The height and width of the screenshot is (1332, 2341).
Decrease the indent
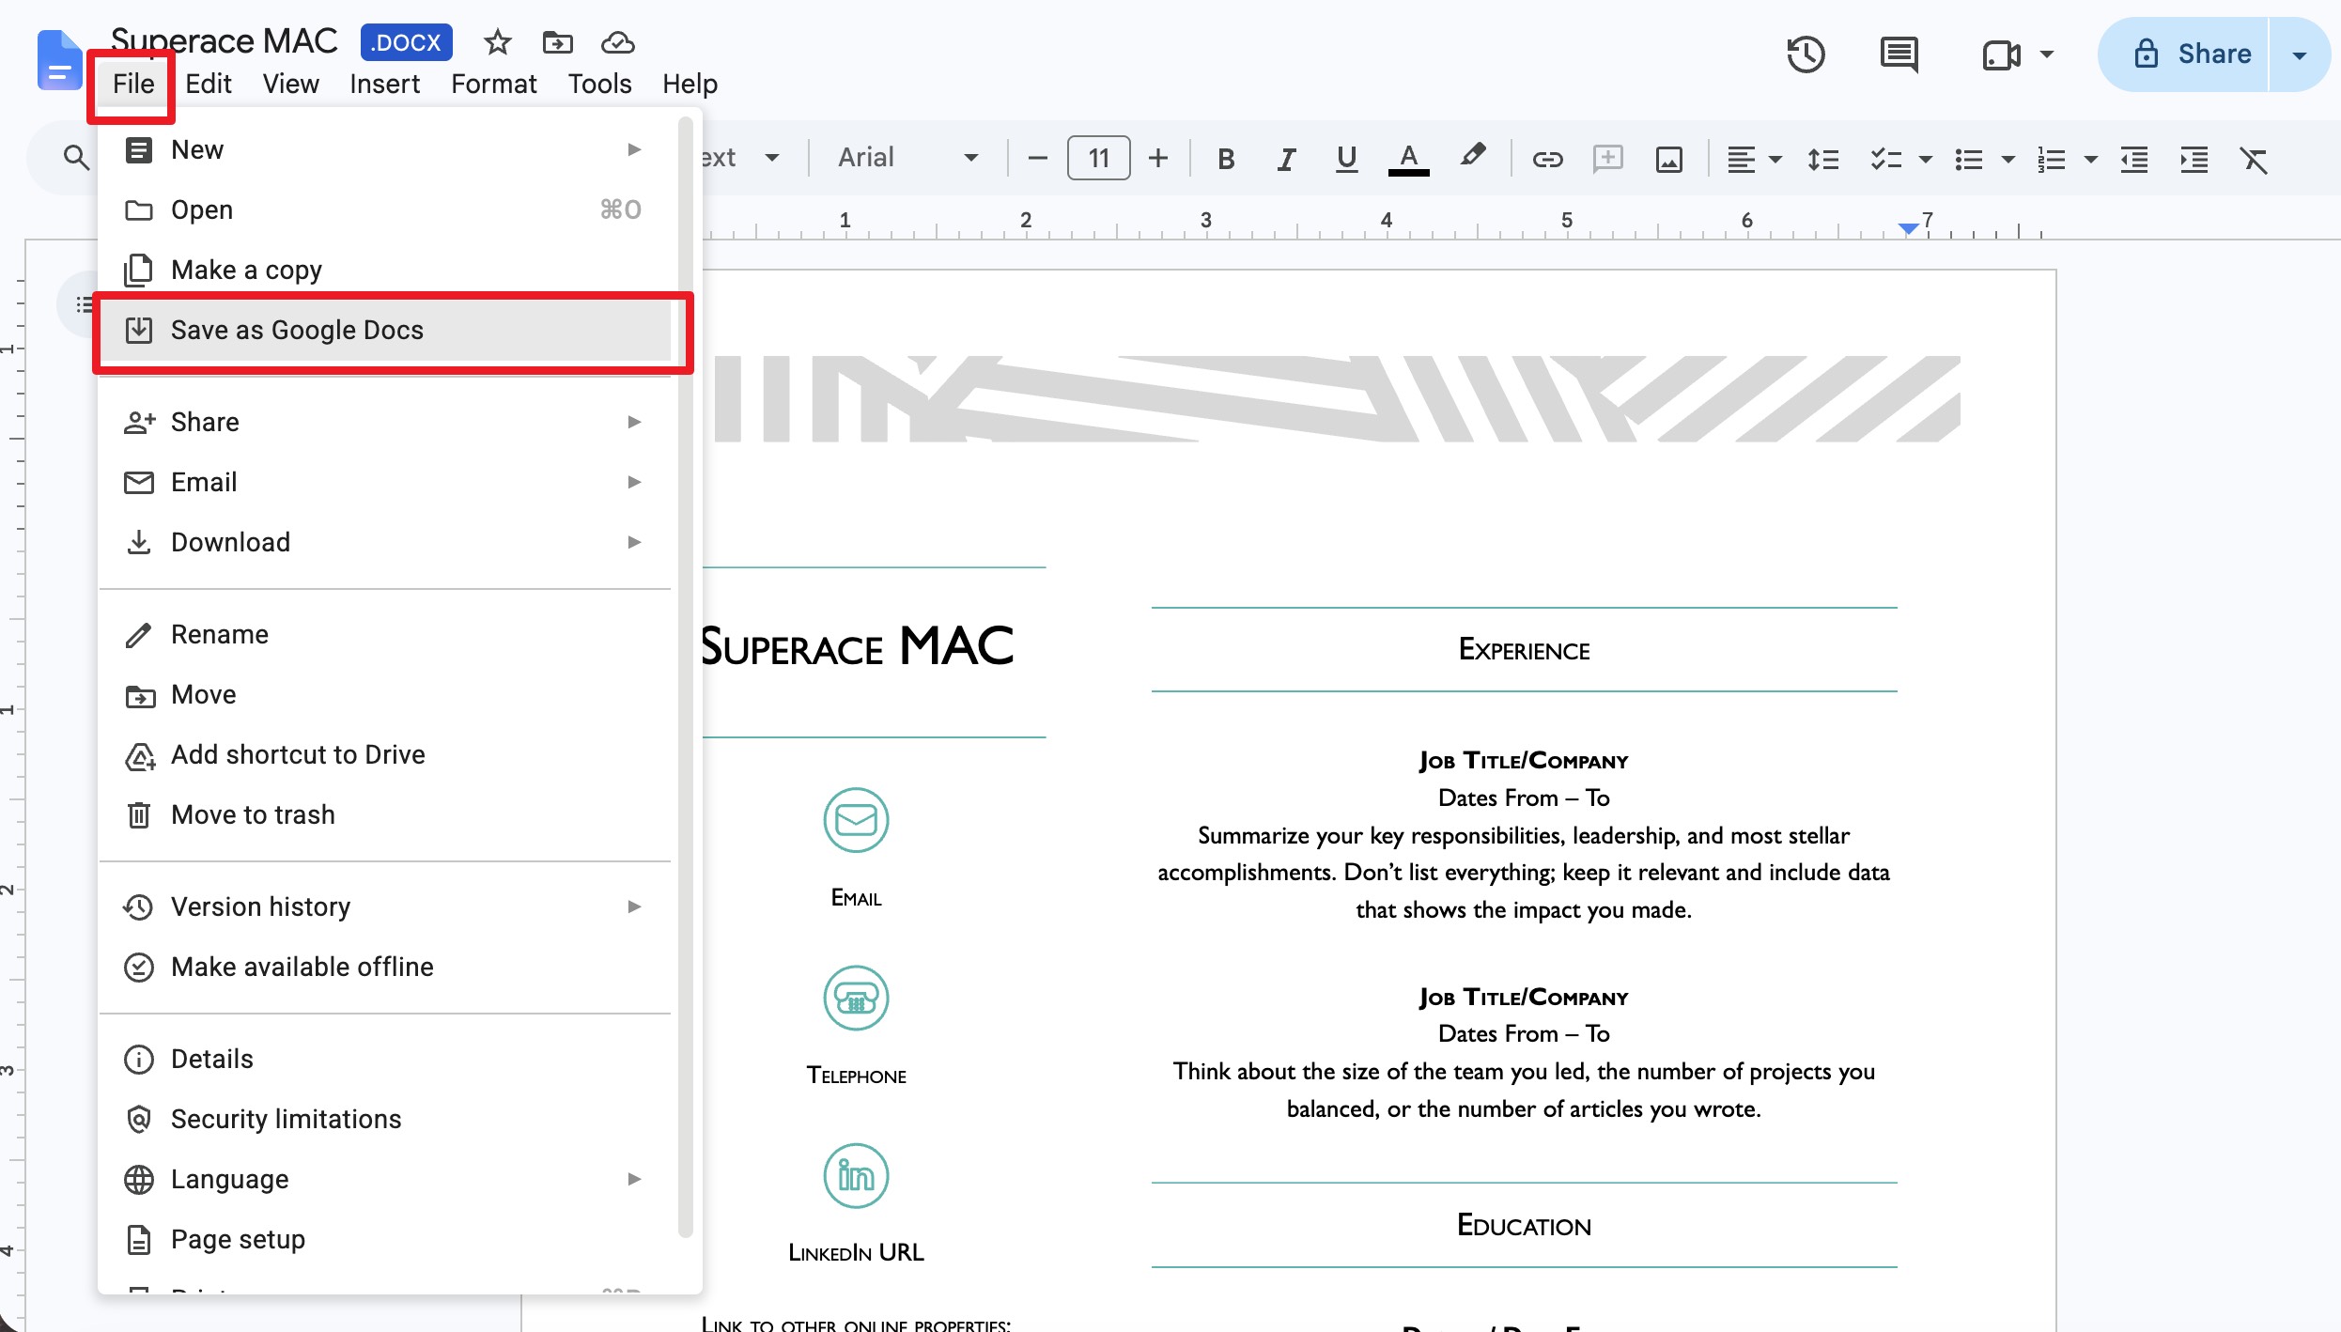click(2133, 159)
